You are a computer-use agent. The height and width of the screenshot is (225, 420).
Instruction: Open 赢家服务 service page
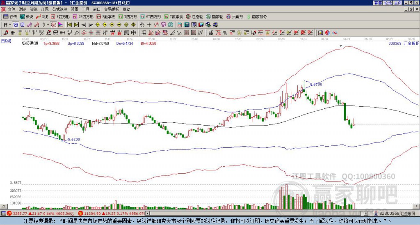[257, 16]
